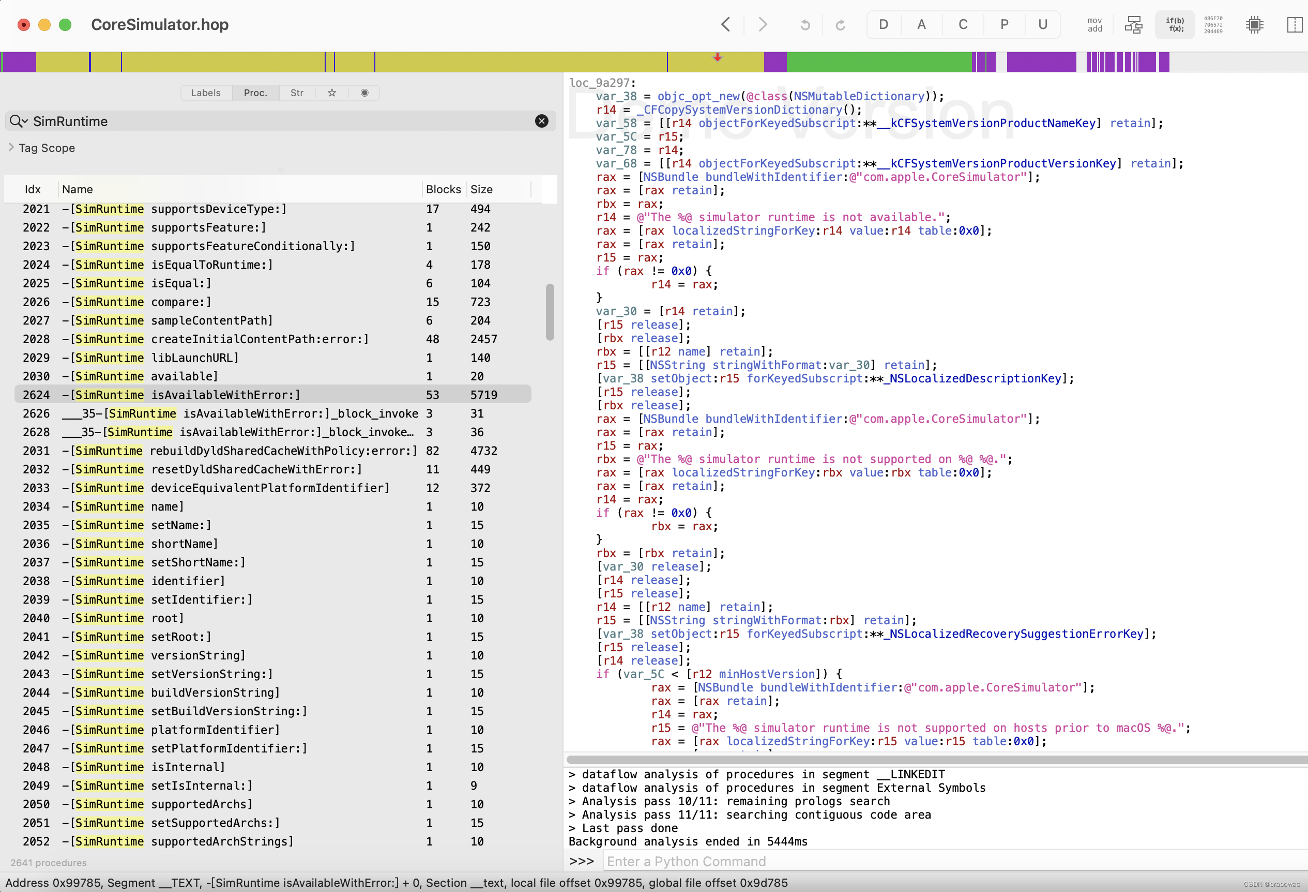This screenshot has height=892, width=1308.
Task: Click the red marker in navigation bar
Action: pyautogui.click(x=717, y=57)
